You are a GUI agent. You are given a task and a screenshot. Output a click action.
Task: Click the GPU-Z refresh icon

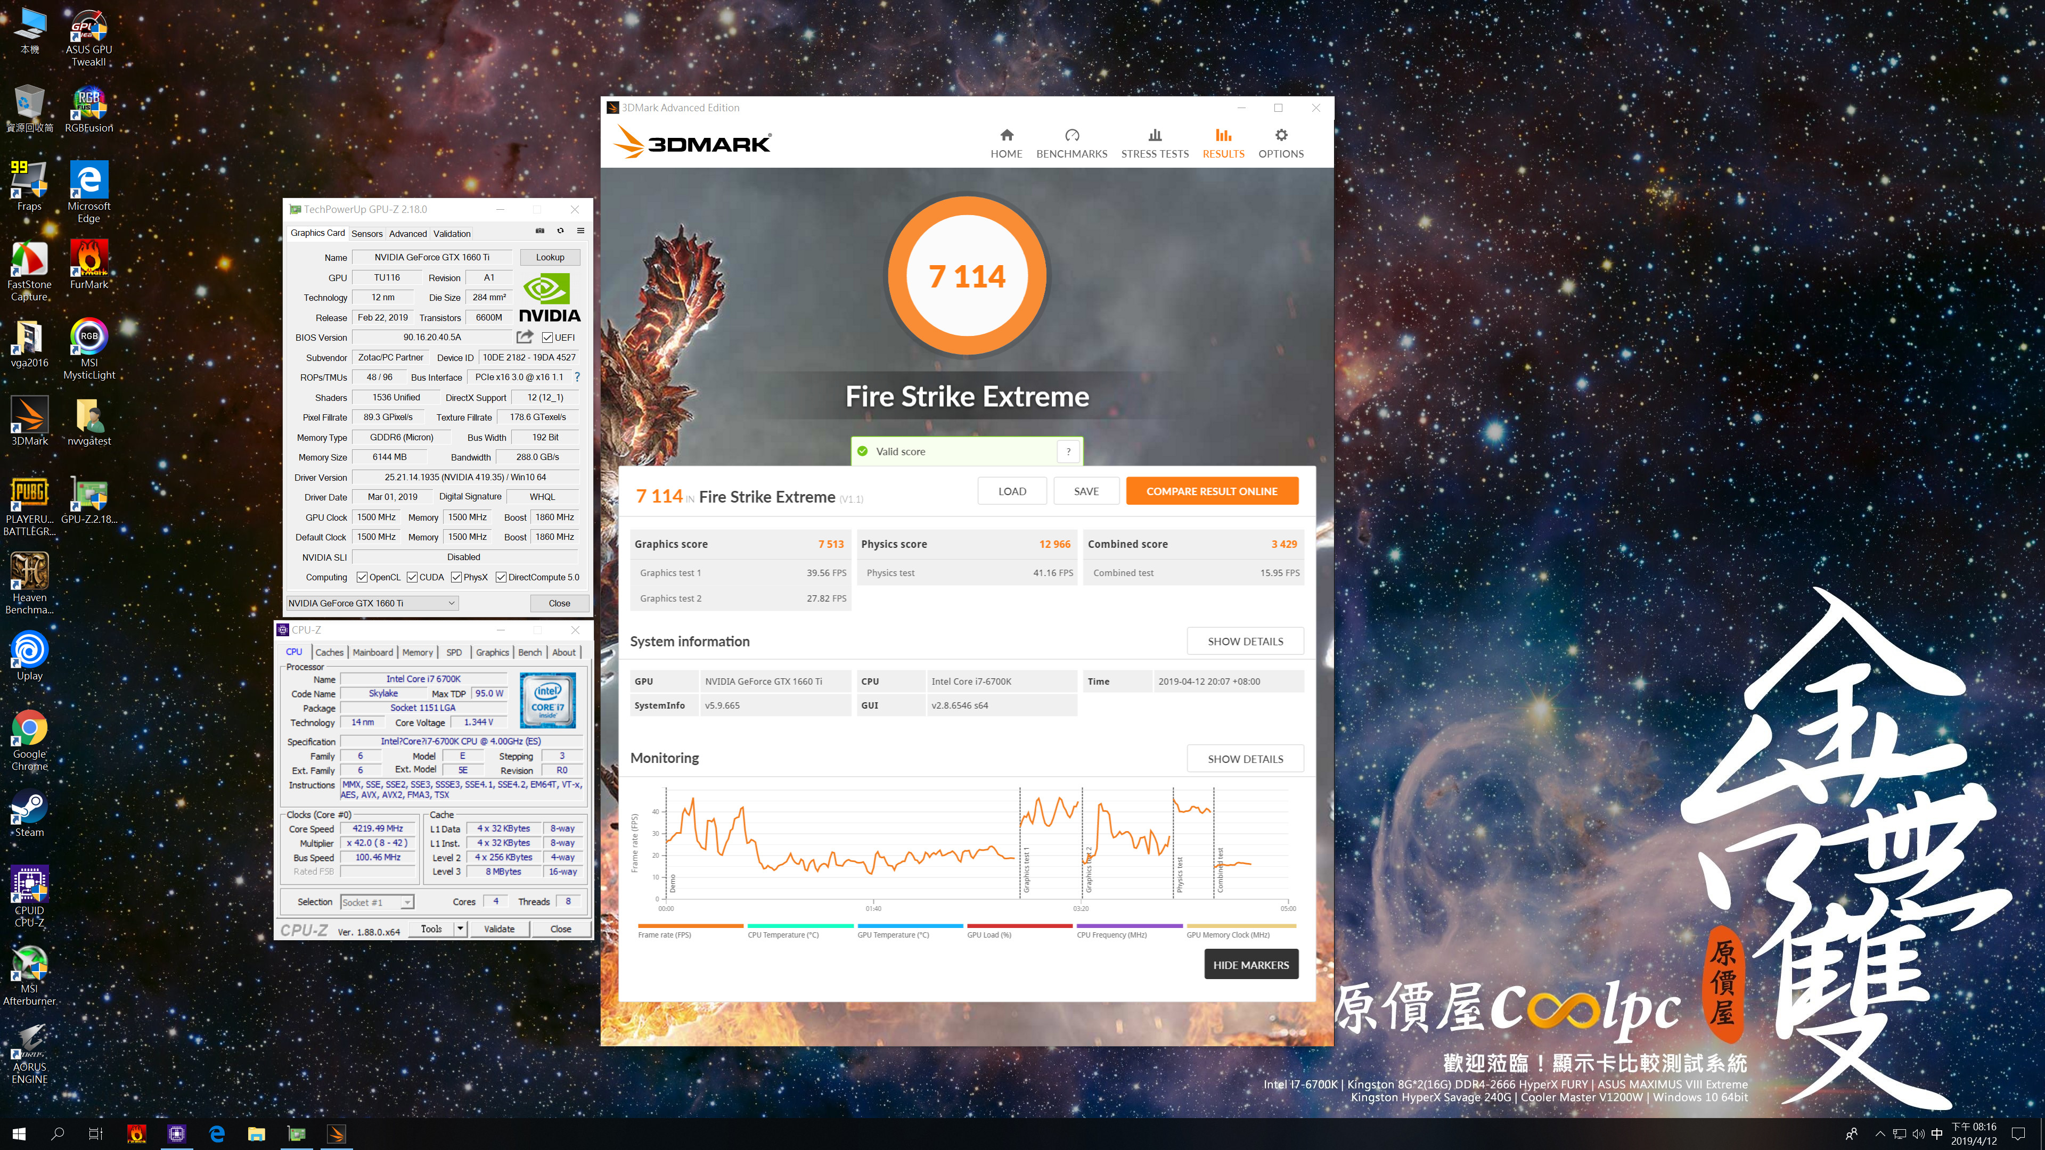pos(560,231)
